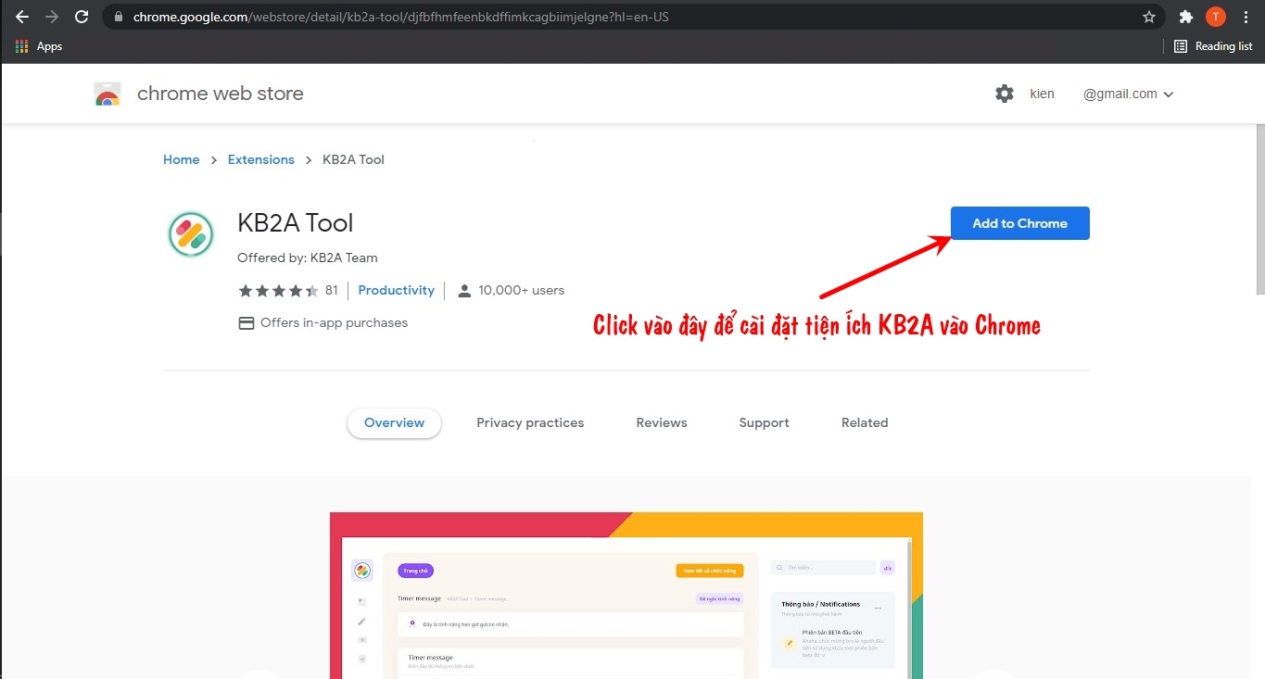Bookmark this page with the star icon

tap(1149, 17)
